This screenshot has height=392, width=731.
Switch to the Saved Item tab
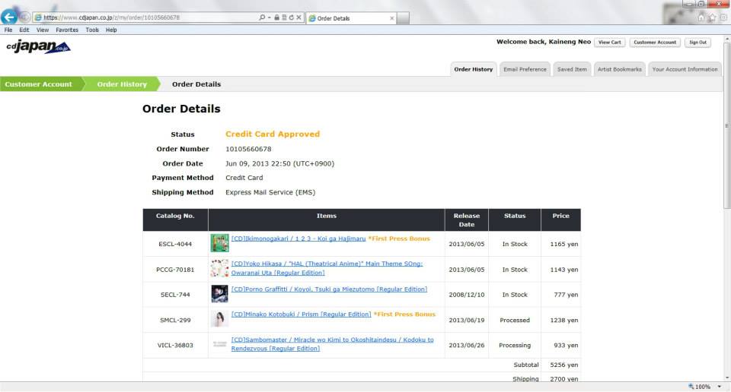[x=572, y=69]
